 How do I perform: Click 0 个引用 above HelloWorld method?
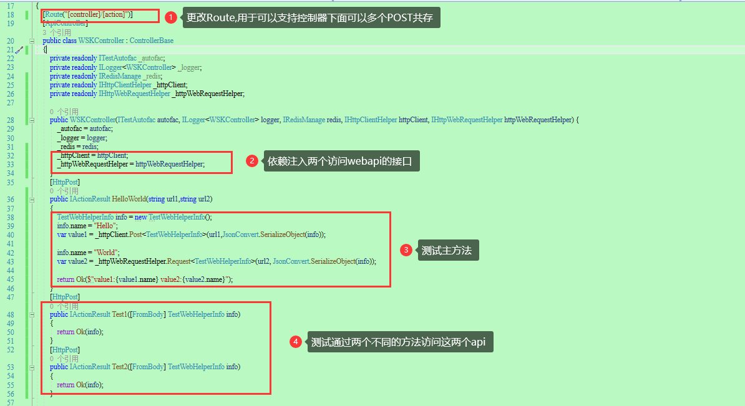[x=63, y=191]
